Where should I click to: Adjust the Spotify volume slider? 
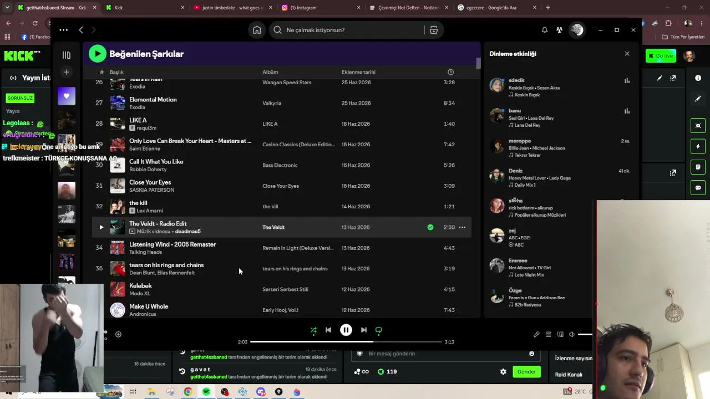coord(585,335)
